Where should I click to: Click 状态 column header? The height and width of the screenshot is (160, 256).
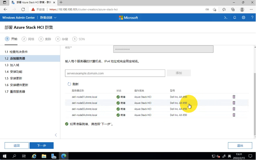click(119, 90)
